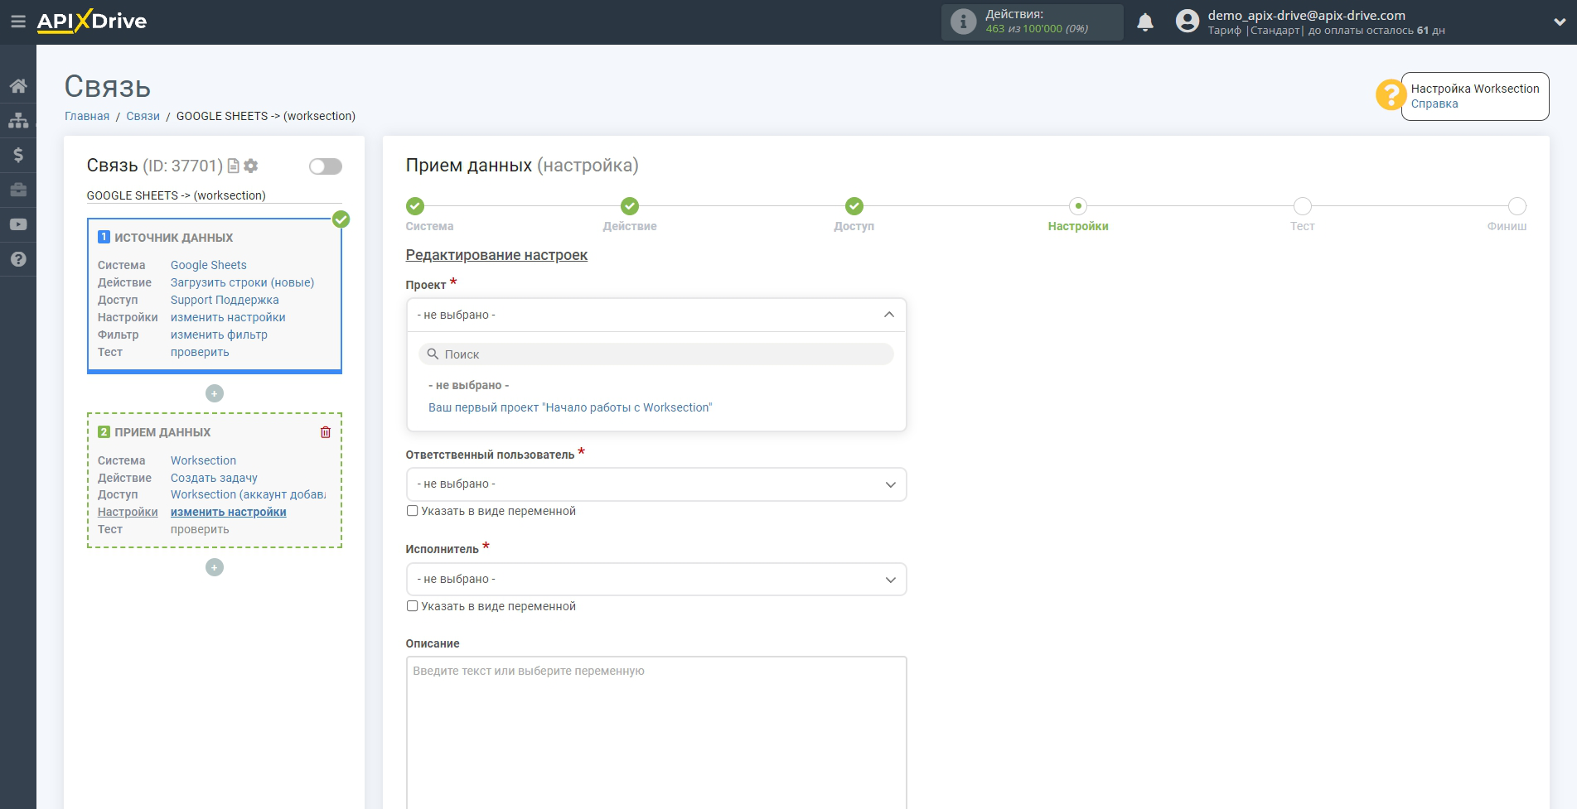Open the Главная breadcrumb link
The width and height of the screenshot is (1577, 809).
coord(87,116)
